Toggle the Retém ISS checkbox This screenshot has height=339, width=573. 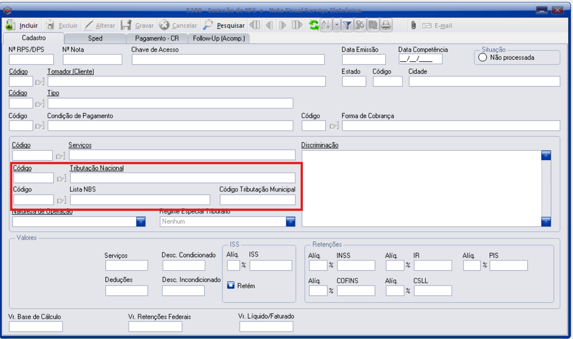click(231, 285)
